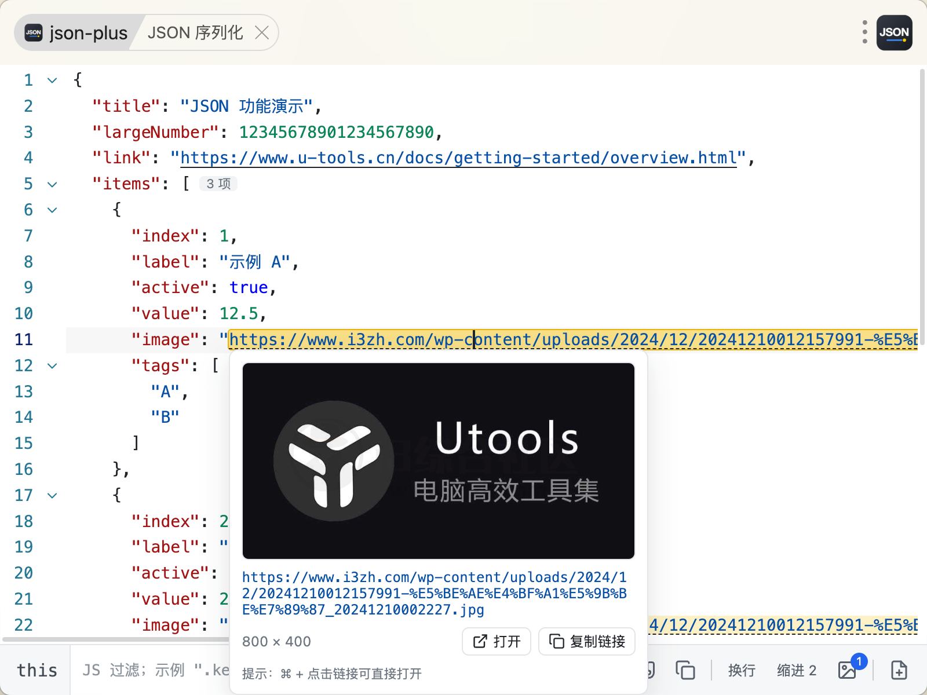Click the 12.5 value on line 10
Viewport: 927px width, 695px height.
tap(239, 313)
